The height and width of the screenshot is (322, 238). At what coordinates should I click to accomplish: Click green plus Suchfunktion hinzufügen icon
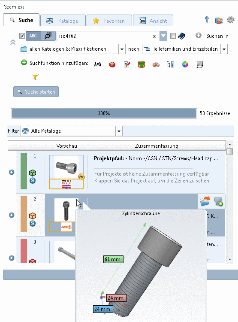coord(24,62)
